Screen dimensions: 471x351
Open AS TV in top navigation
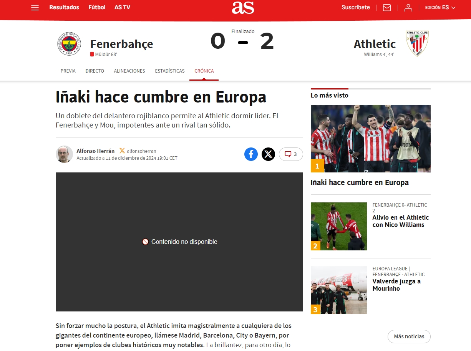tap(122, 7)
